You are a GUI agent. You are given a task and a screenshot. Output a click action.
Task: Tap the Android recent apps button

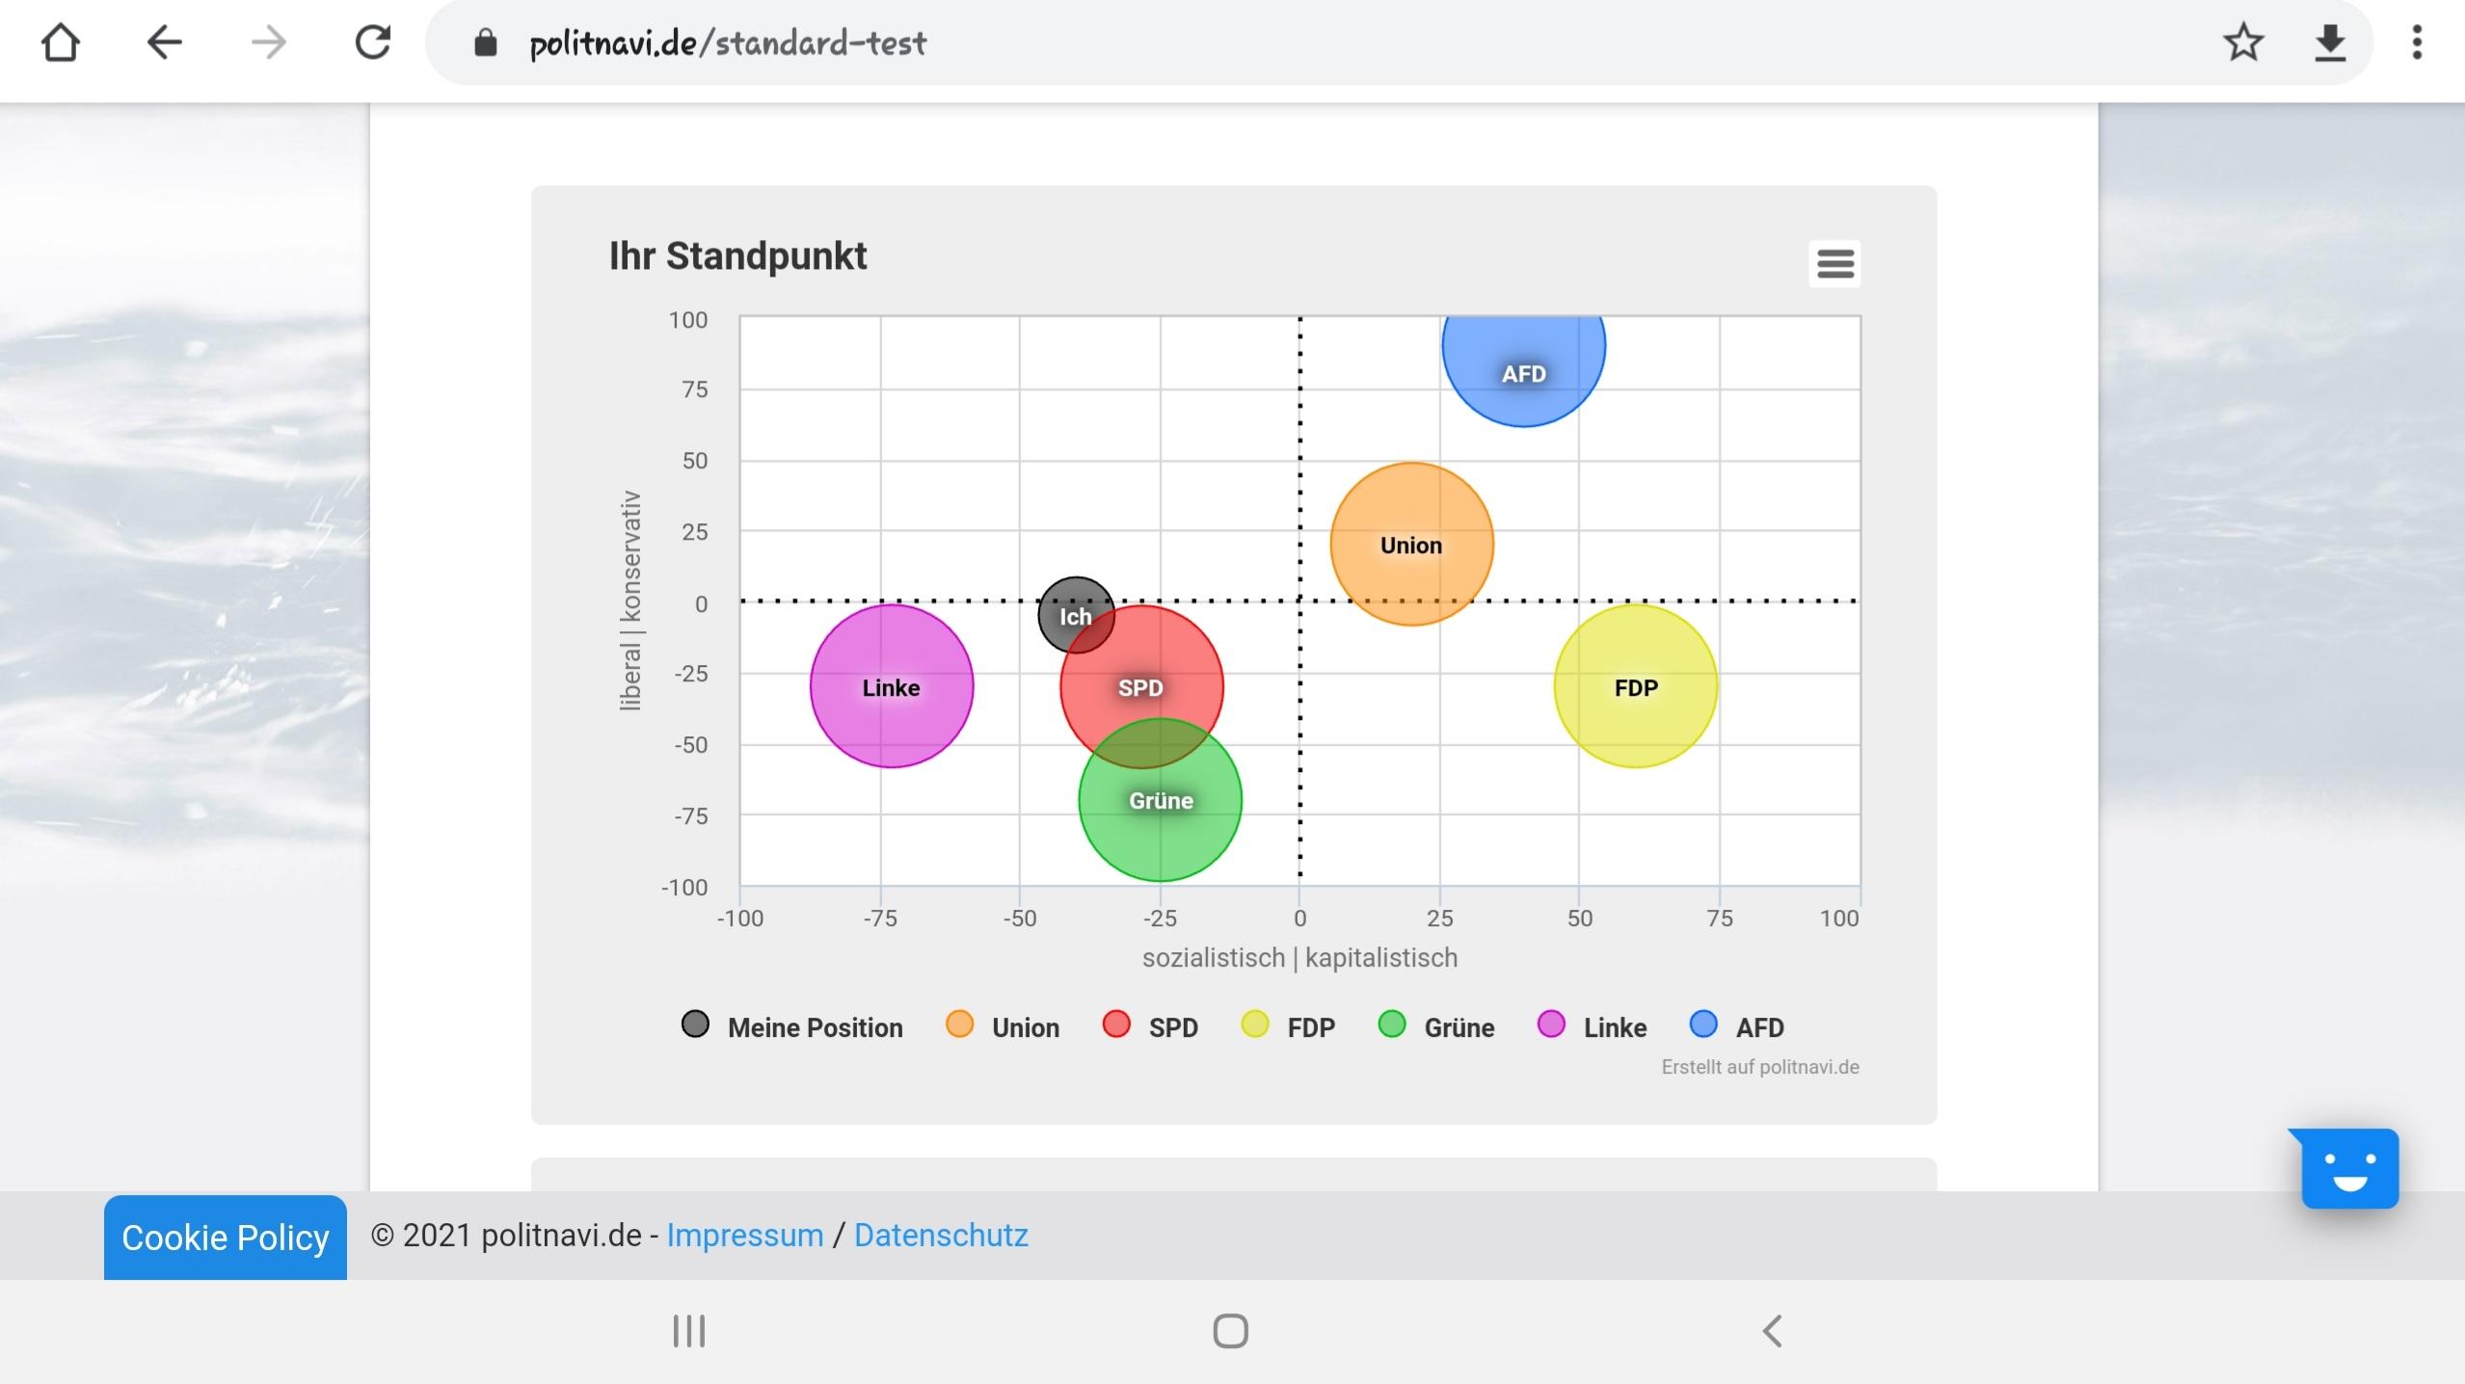point(688,1331)
